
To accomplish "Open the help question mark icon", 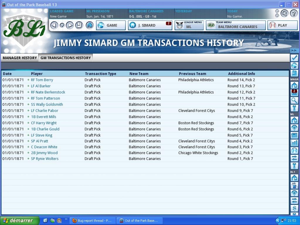I will pyautogui.click(x=294, y=13).
